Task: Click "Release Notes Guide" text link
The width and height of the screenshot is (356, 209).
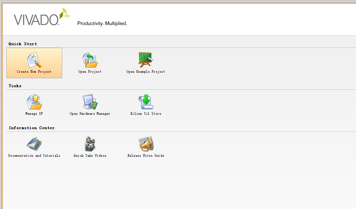Action: tap(146, 156)
